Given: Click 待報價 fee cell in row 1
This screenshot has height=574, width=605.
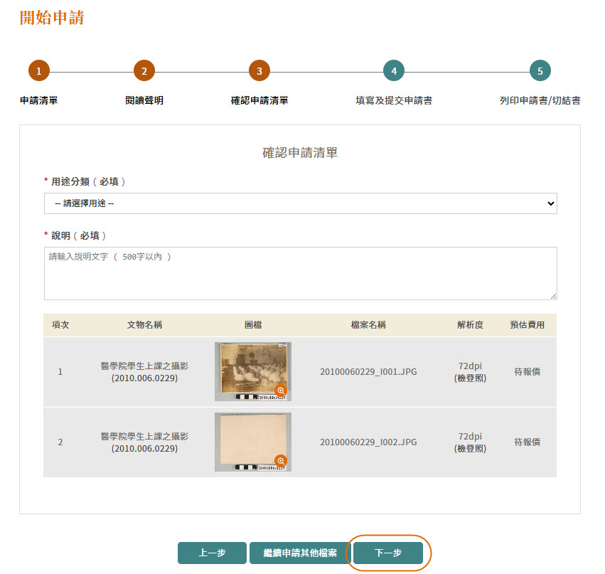Looking at the screenshot, I should pos(527,372).
